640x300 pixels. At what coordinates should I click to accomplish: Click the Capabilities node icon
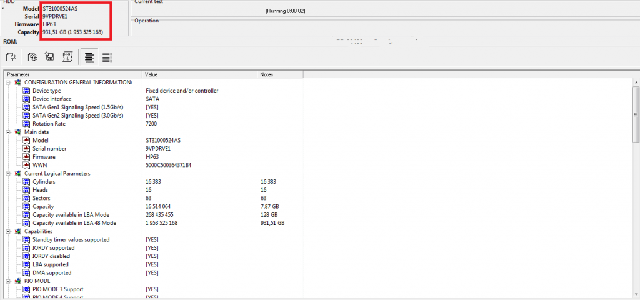tap(18, 231)
